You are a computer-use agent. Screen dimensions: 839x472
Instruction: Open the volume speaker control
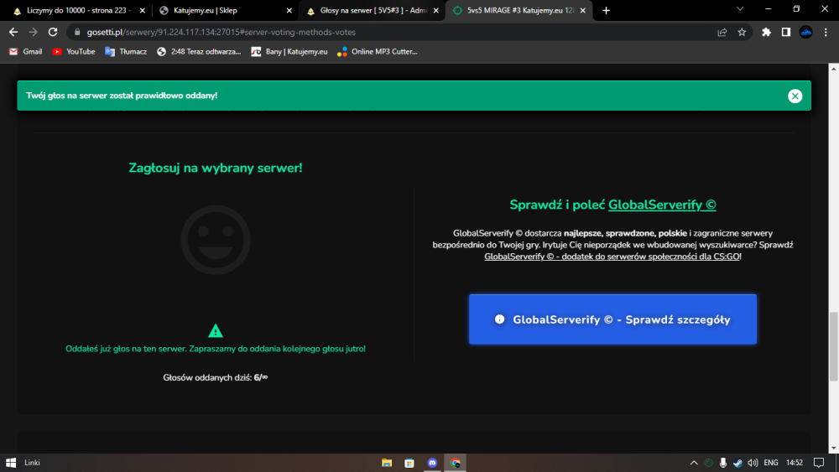click(753, 463)
